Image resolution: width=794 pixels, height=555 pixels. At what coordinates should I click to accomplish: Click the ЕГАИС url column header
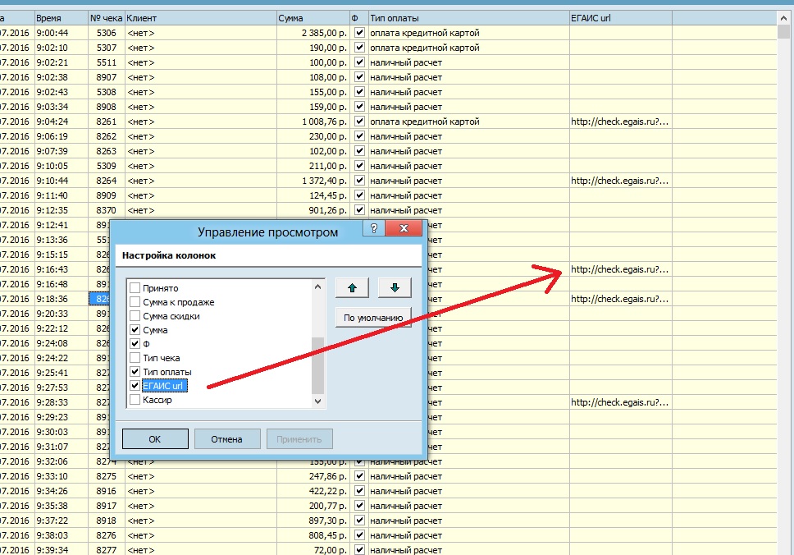point(621,18)
